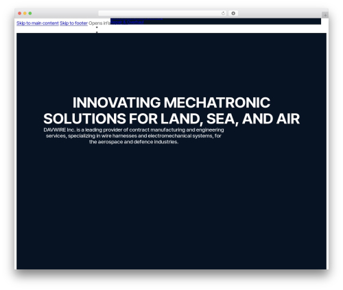Focus the browser address bar field

tap(160, 13)
